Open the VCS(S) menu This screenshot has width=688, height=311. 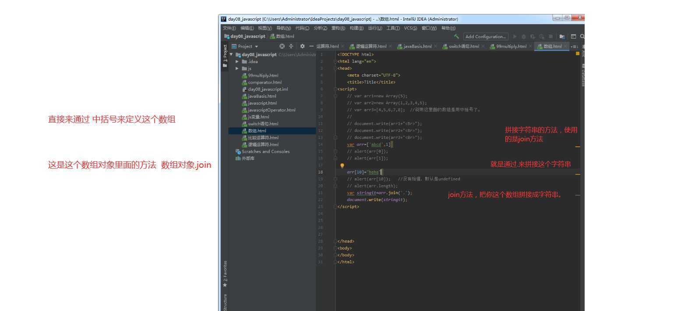410,28
